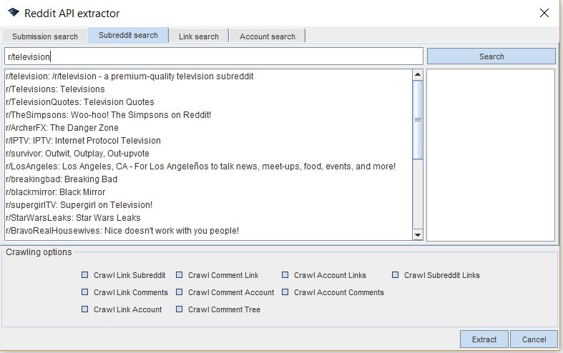Enable Crawl Link Subreddit option
This screenshot has height=353, width=563.
coord(85,275)
